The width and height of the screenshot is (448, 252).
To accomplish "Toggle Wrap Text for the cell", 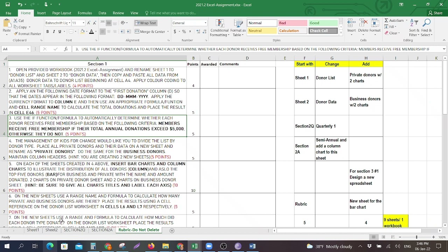I will (145, 23).
